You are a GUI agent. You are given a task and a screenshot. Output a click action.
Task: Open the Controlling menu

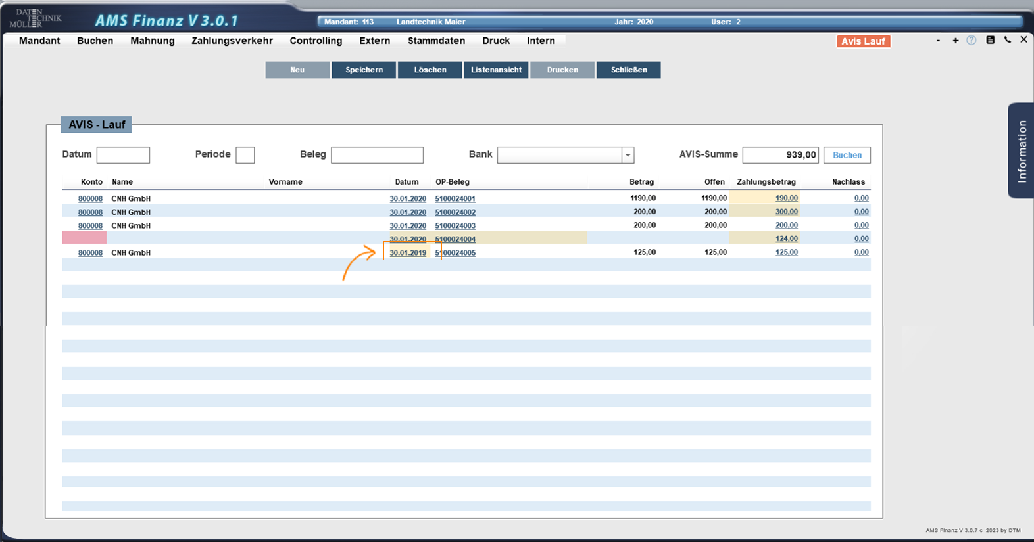point(316,41)
